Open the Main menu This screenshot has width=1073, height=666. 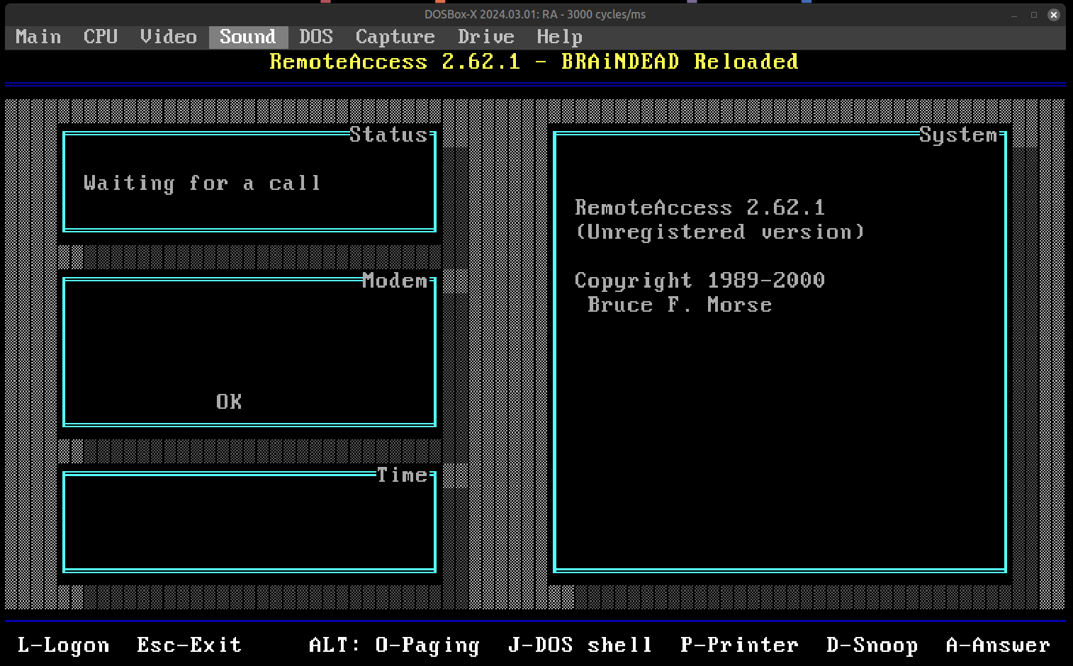[x=38, y=37]
